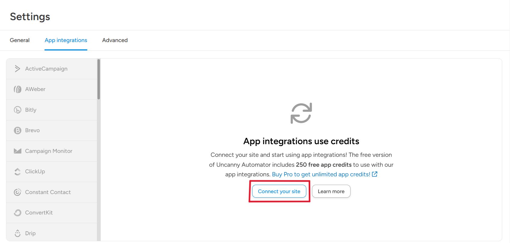The image size is (510, 243).
Task: Click the Drip logo icon
Action: [17, 233]
